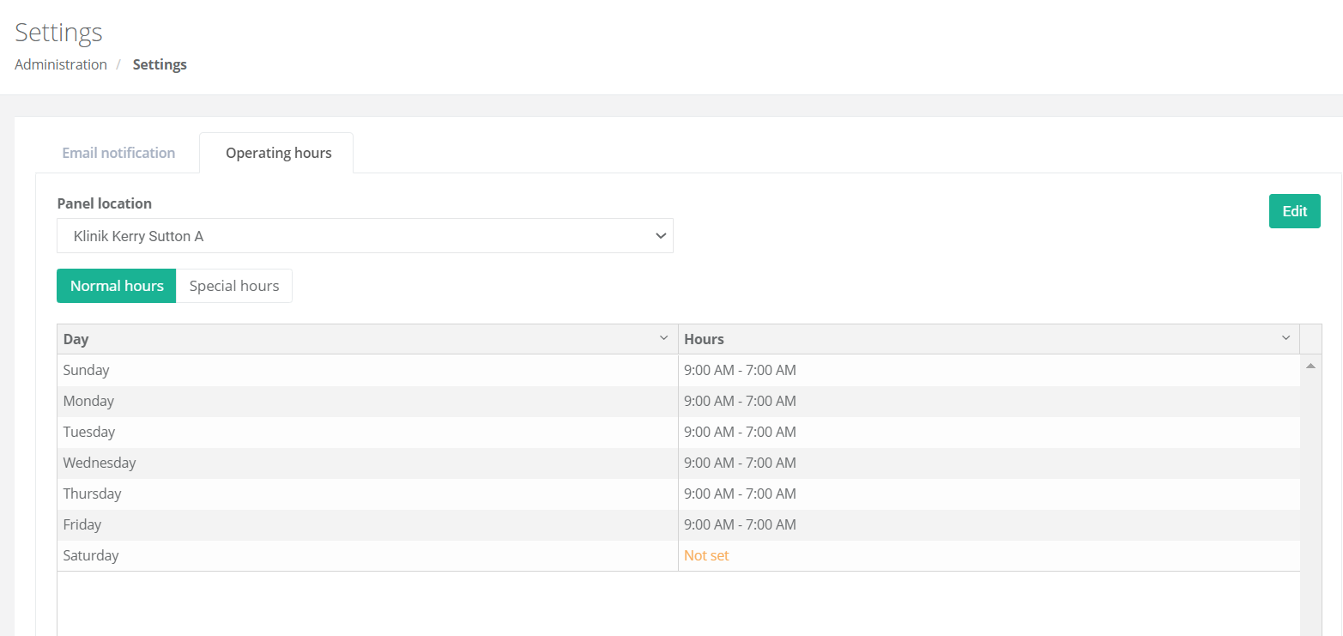Screen dimensions: 1343x636
Task: Click the Settings breadcrumb item
Action: click(160, 64)
